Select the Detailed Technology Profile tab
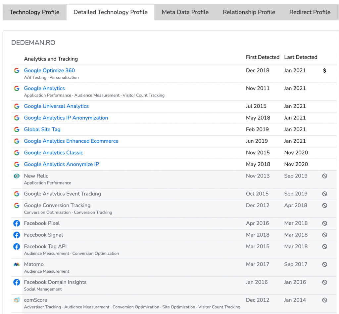339x314 pixels. coord(111,12)
